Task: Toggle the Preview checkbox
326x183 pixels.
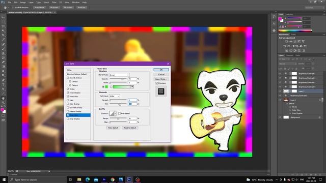Action: [x=157, y=83]
